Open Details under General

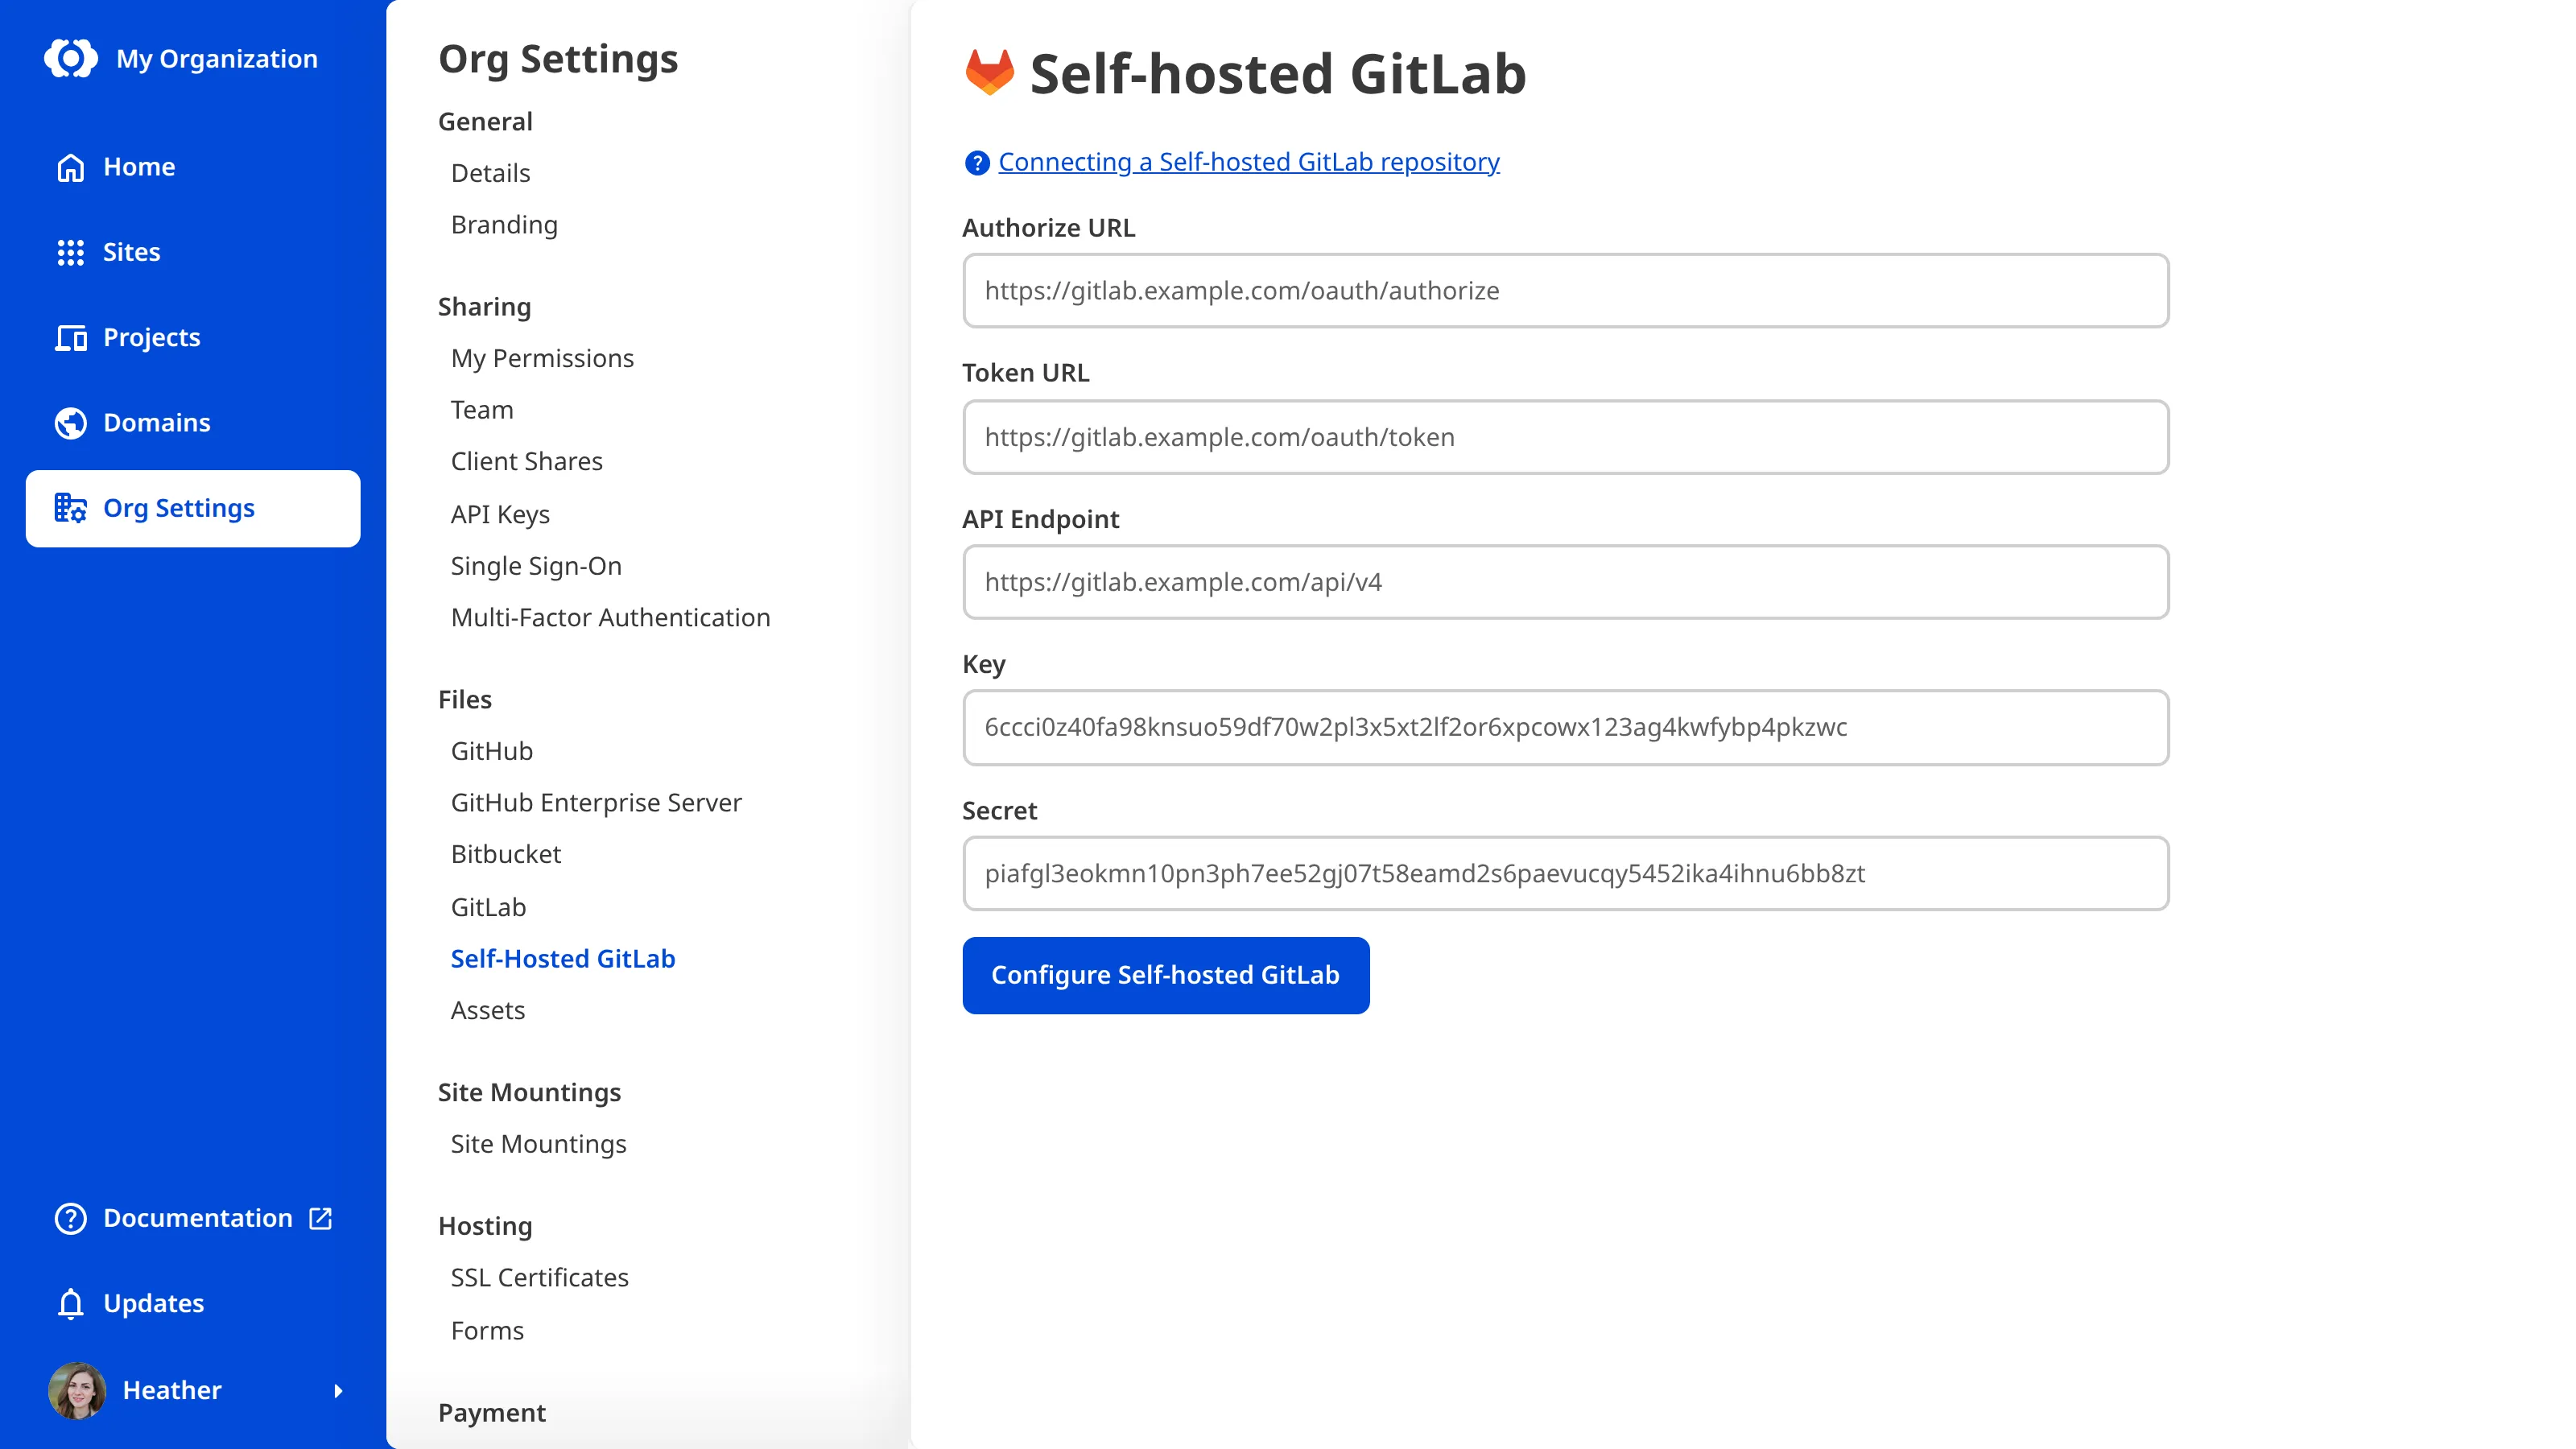(x=490, y=173)
